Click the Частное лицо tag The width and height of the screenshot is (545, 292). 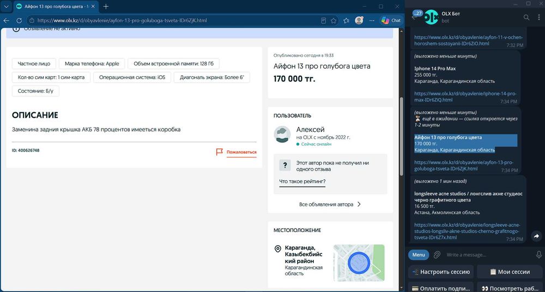34,64
